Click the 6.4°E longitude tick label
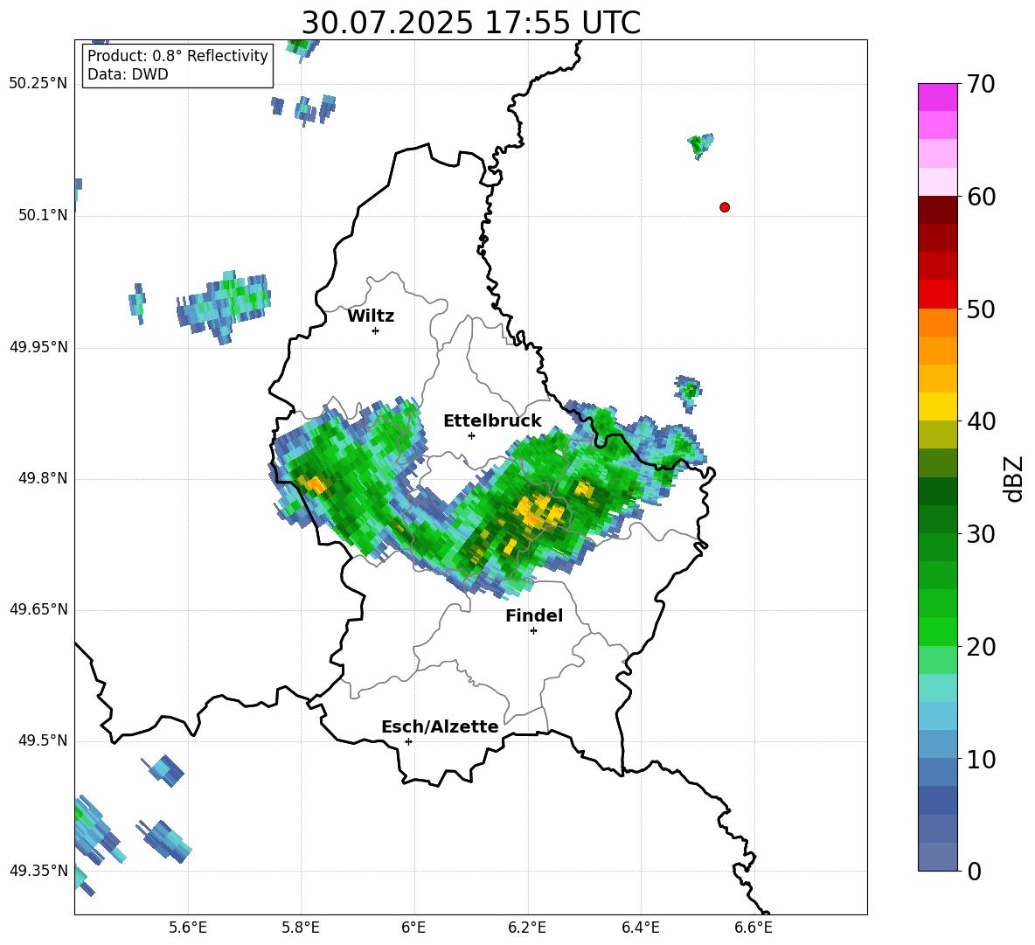 [x=640, y=928]
